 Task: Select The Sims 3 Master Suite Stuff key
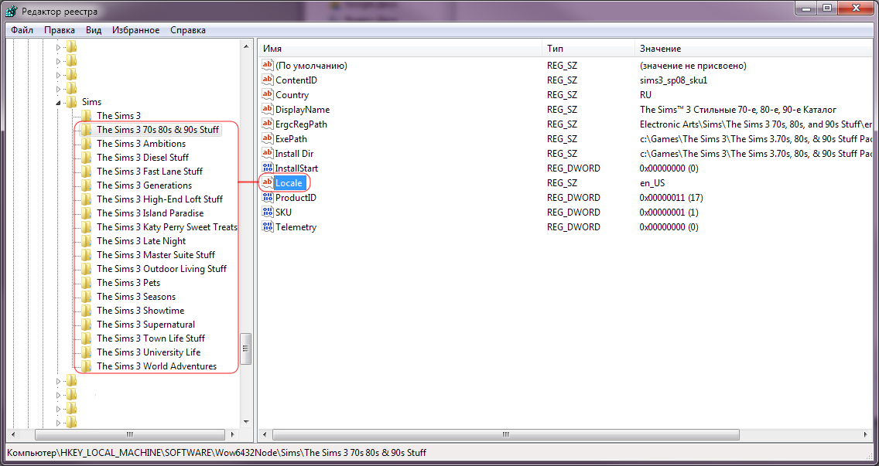pyautogui.click(x=156, y=255)
